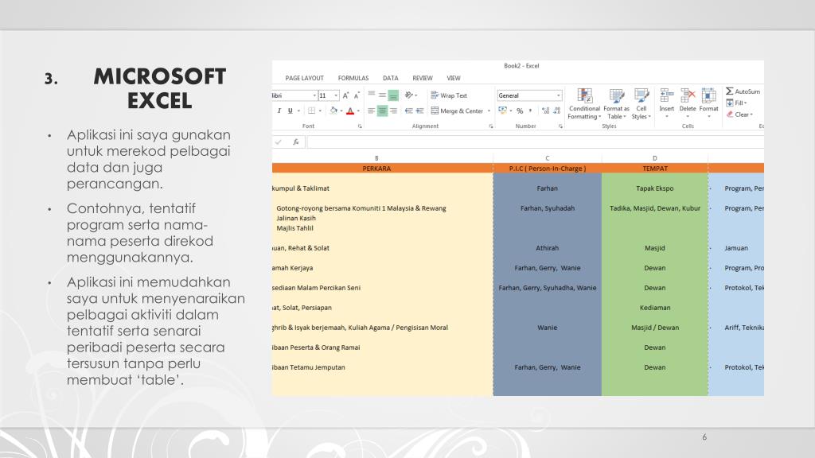Toggle italic formatting in Font group
This screenshot has height=458, width=815.
pyautogui.click(x=279, y=111)
